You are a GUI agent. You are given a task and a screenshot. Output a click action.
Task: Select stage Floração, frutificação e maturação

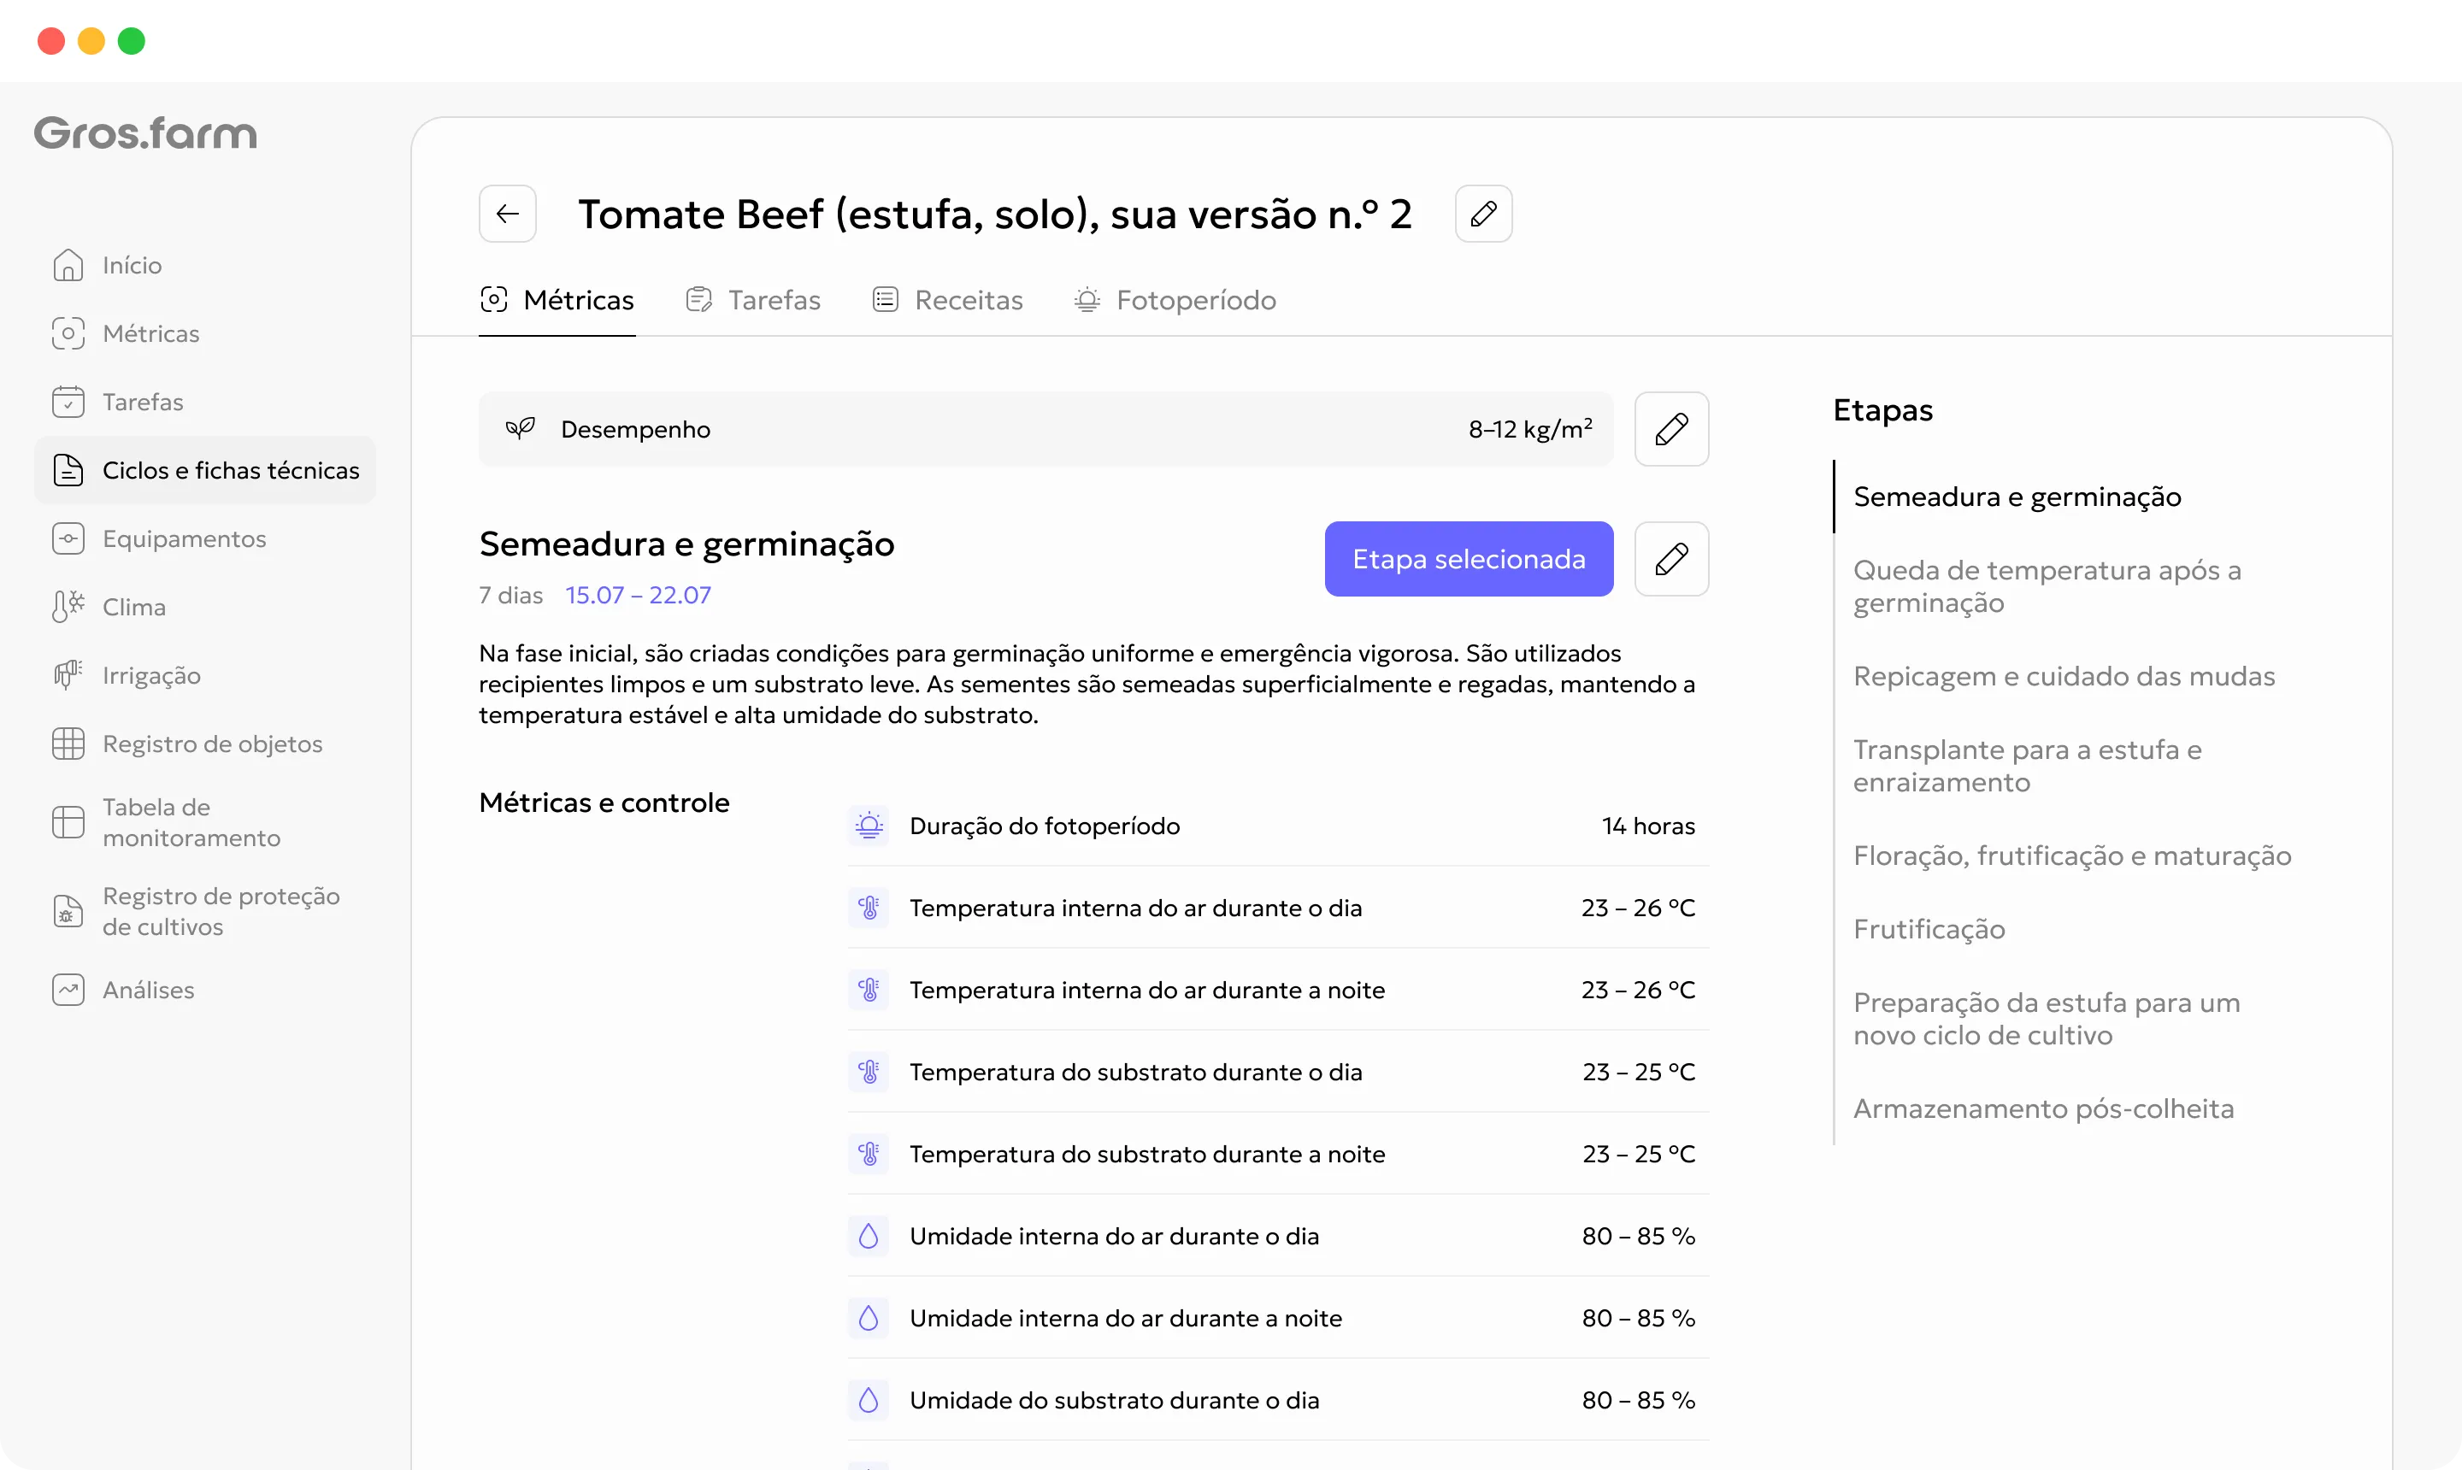click(2071, 855)
